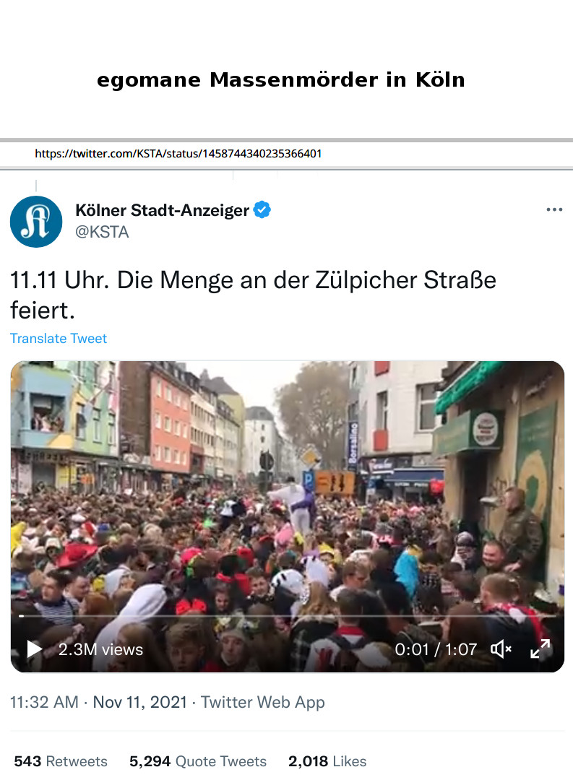Click the twitter.com/KSTA status URL

tap(178, 153)
